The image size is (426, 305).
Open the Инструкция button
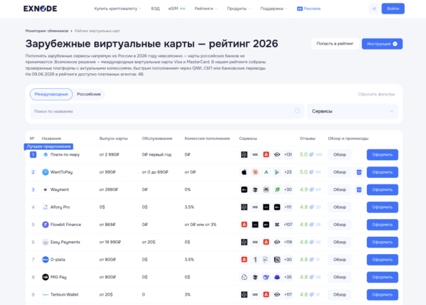click(x=382, y=44)
